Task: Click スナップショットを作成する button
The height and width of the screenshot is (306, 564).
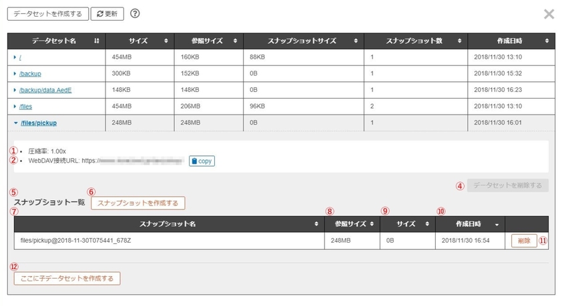Action: pos(137,203)
